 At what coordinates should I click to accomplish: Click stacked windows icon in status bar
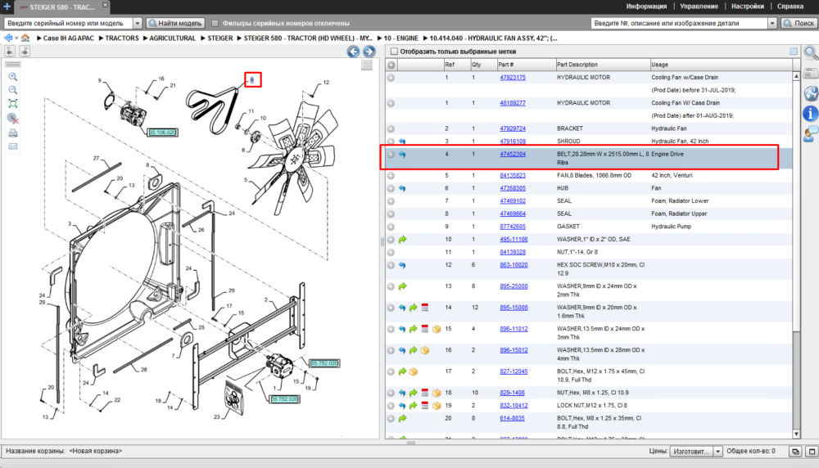(x=795, y=452)
